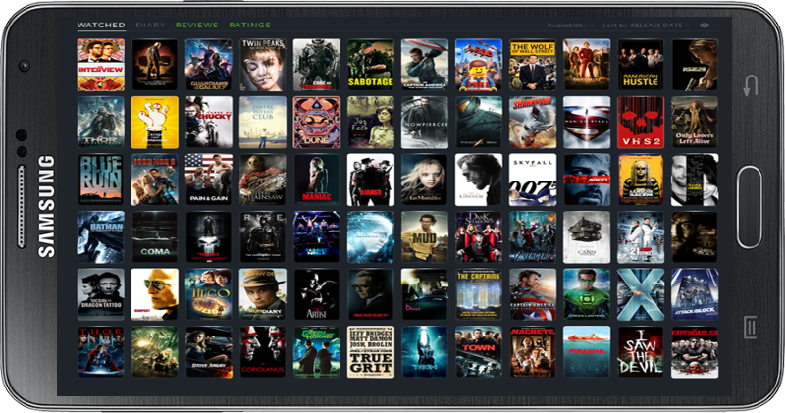Open the Machete poster
785x413 pixels.
[x=533, y=352]
